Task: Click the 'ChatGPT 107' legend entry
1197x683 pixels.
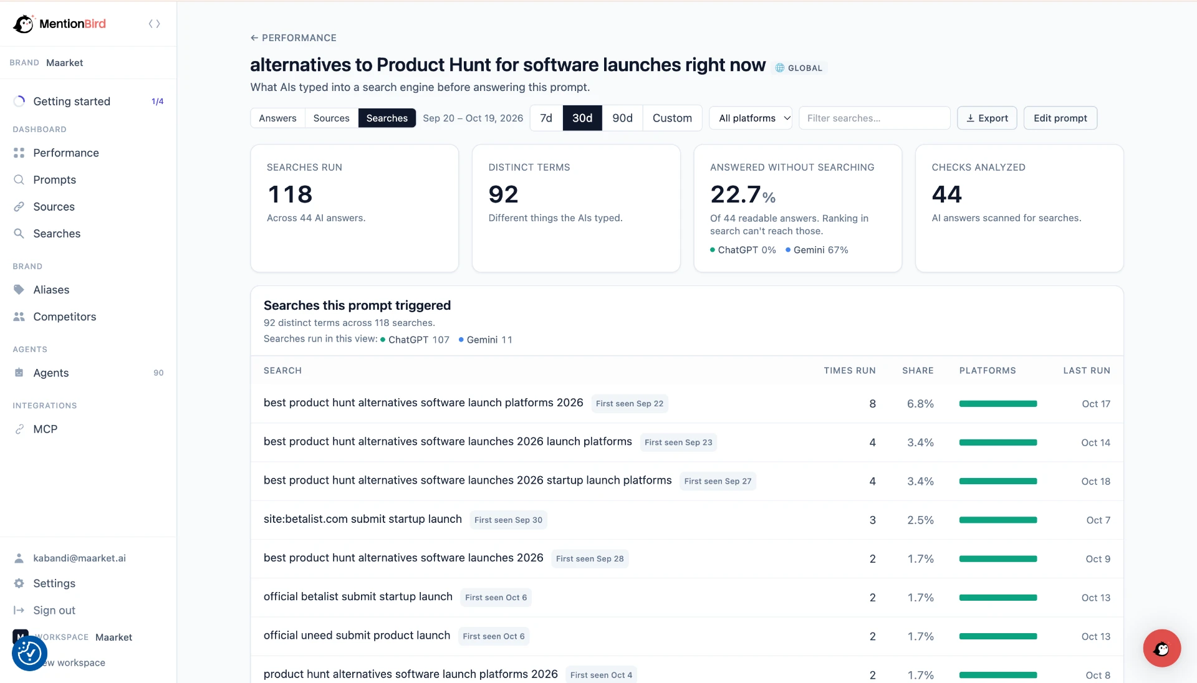Action: point(415,340)
